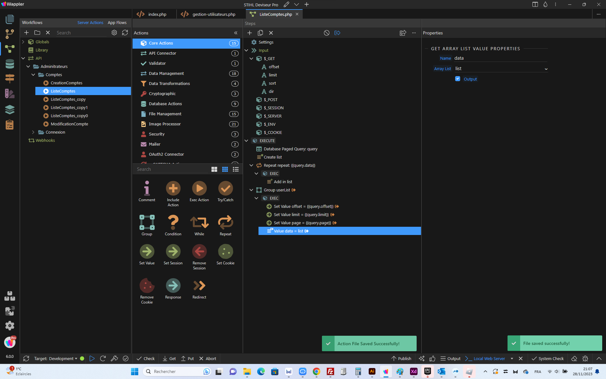The width and height of the screenshot is (606, 379).
Task: Add the Condition action
Action: tap(173, 223)
